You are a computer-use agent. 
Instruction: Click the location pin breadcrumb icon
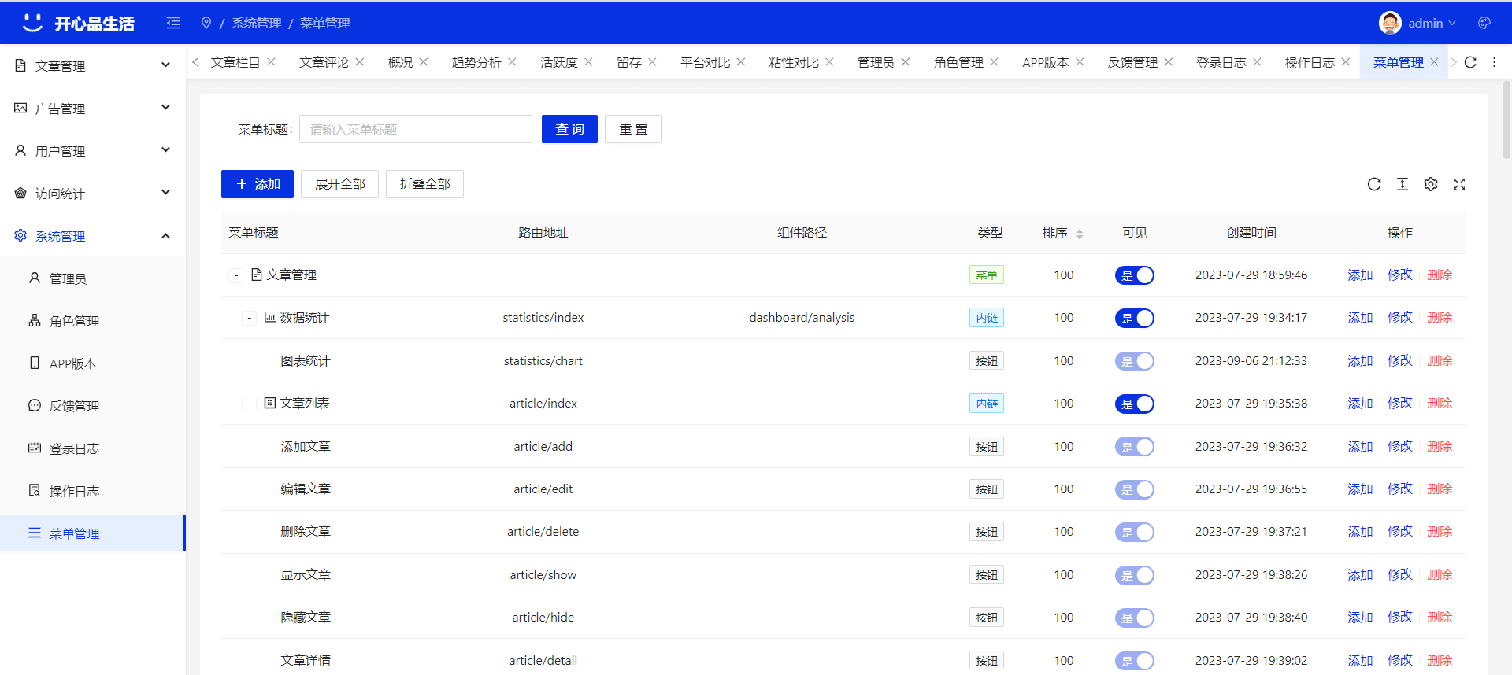(206, 23)
